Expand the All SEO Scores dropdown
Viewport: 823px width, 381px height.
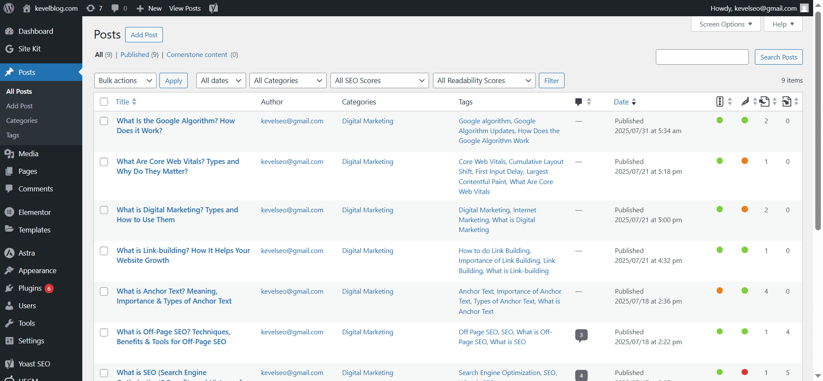click(x=379, y=80)
